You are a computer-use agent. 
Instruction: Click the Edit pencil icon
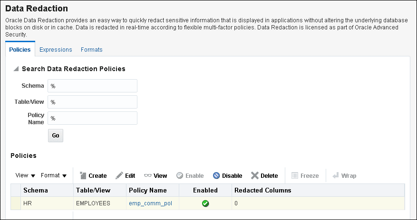(119, 175)
